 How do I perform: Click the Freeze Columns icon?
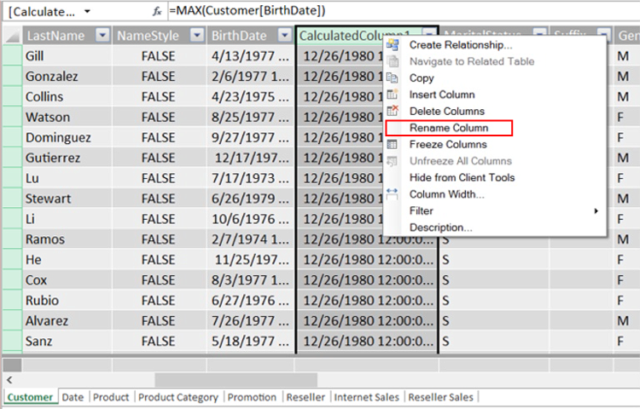tap(393, 144)
